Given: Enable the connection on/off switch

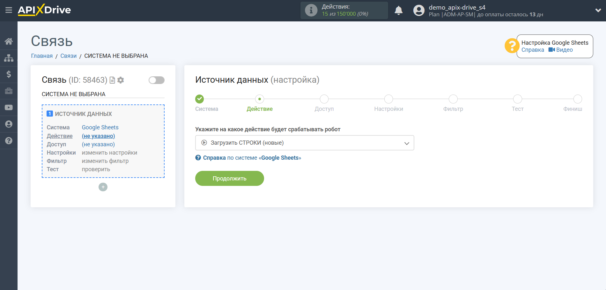Looking at the screenshot, I should click(156, 80).
